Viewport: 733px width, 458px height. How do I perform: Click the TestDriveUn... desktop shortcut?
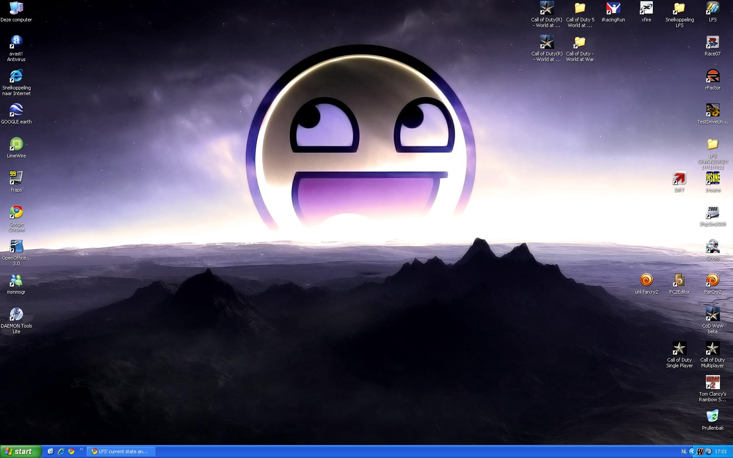click(712, 114)
